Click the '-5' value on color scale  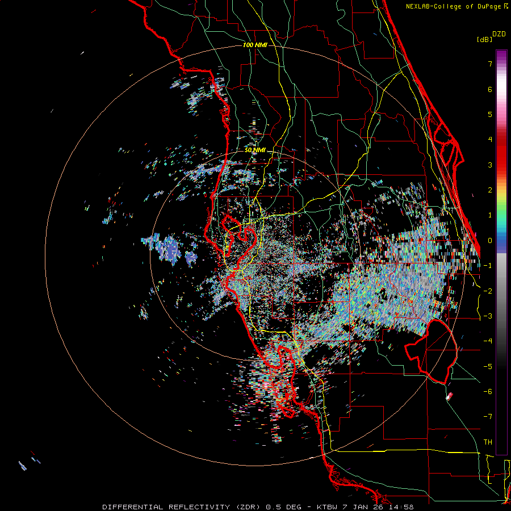[x=488, y=367]
